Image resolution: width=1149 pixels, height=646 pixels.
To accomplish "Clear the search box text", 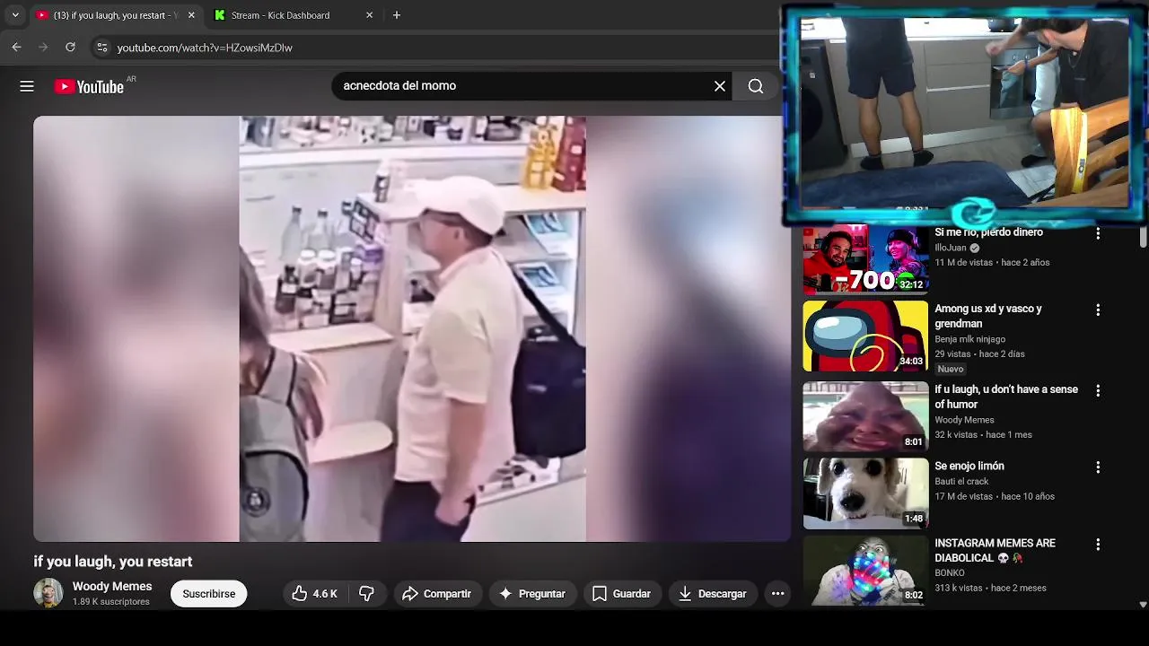I will click(720, 86).
